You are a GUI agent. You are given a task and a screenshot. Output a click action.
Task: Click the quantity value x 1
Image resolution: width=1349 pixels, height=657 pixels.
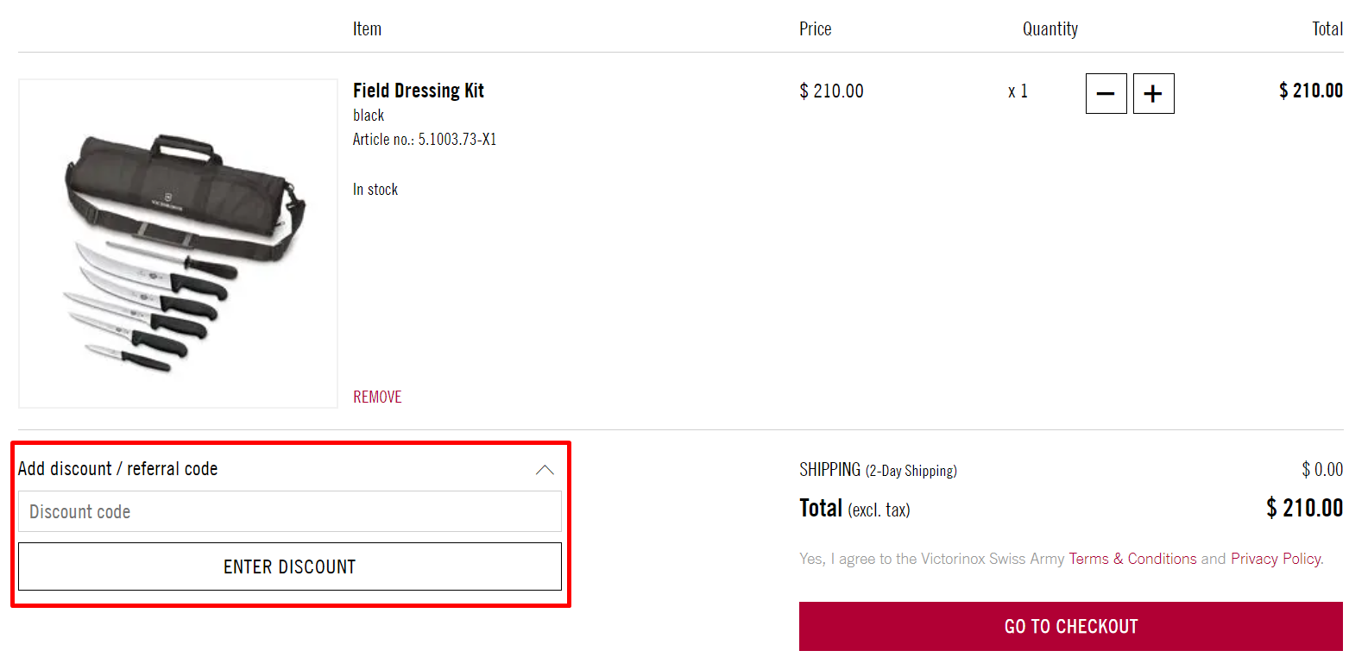click(x=1018, y=91)
